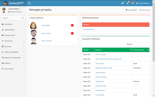Select Reportes Contabilidad in sidebar menu
The height and width of the screenshot is (97, 155).
click(x=13, y=58)
